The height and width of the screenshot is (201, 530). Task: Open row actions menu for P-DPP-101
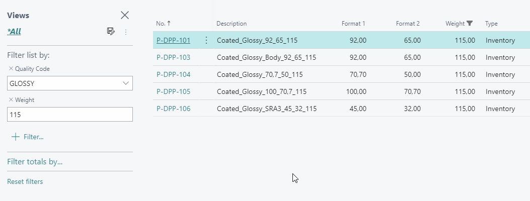[x=206, y=40]
